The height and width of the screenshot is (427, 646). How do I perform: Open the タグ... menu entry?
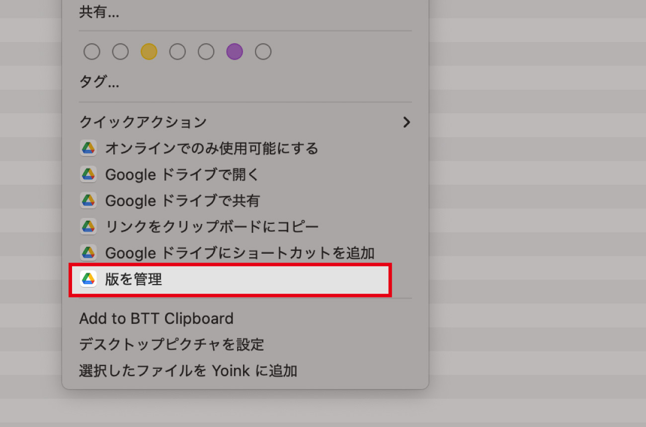pos(99,82)
